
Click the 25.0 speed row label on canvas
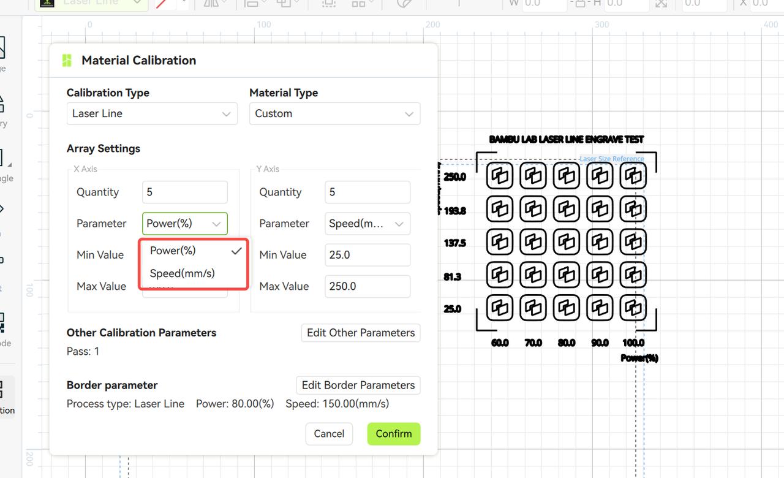tap(453, 309)
